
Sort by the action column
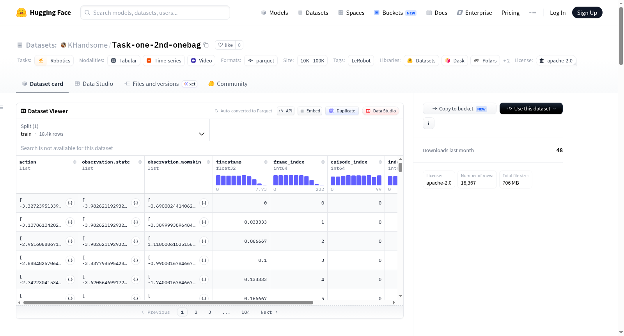tap(74, 162)
